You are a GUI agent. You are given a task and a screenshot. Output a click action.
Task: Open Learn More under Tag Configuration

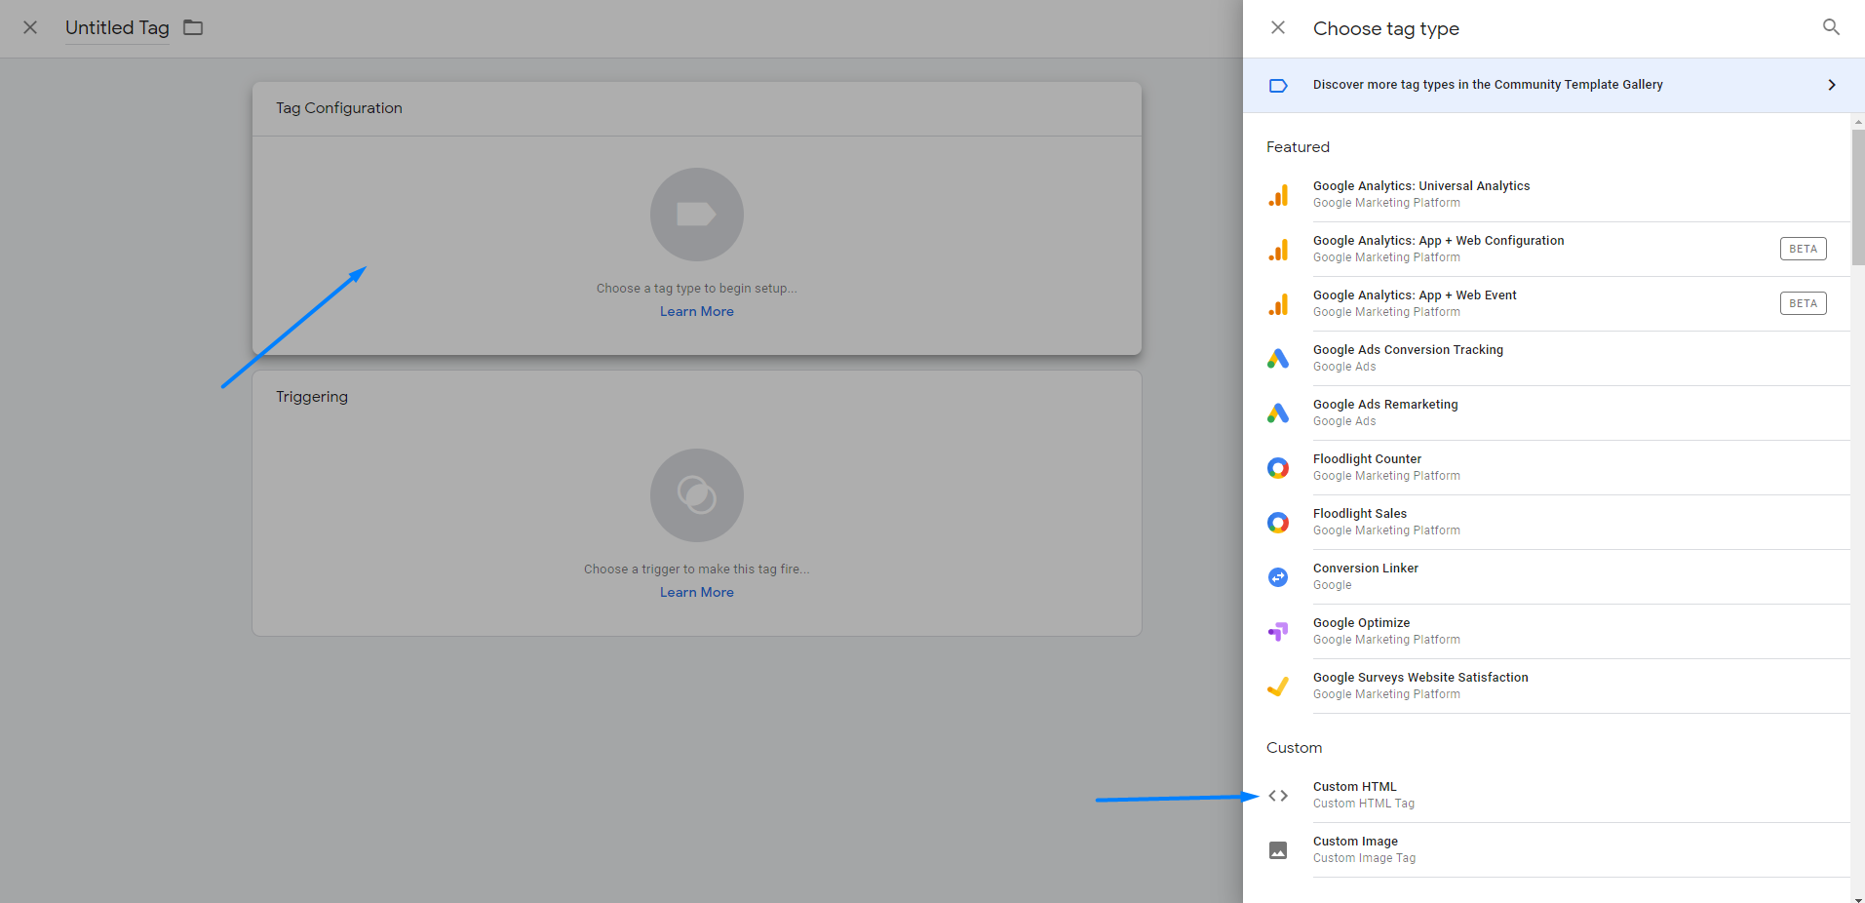697,311
